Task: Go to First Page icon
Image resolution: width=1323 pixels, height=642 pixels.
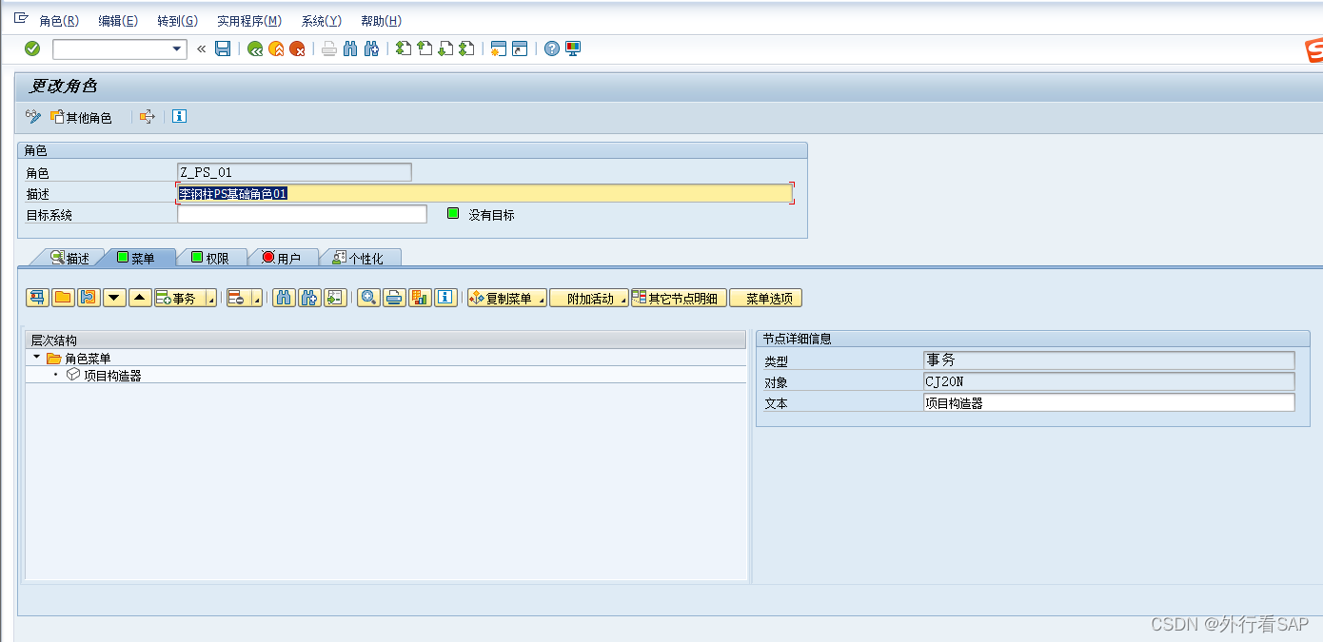Action: (404, 49)
